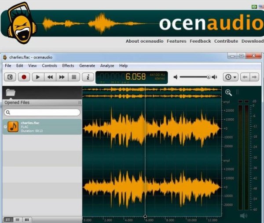Open file info with the 'i' button

click(x=88, y=77)
